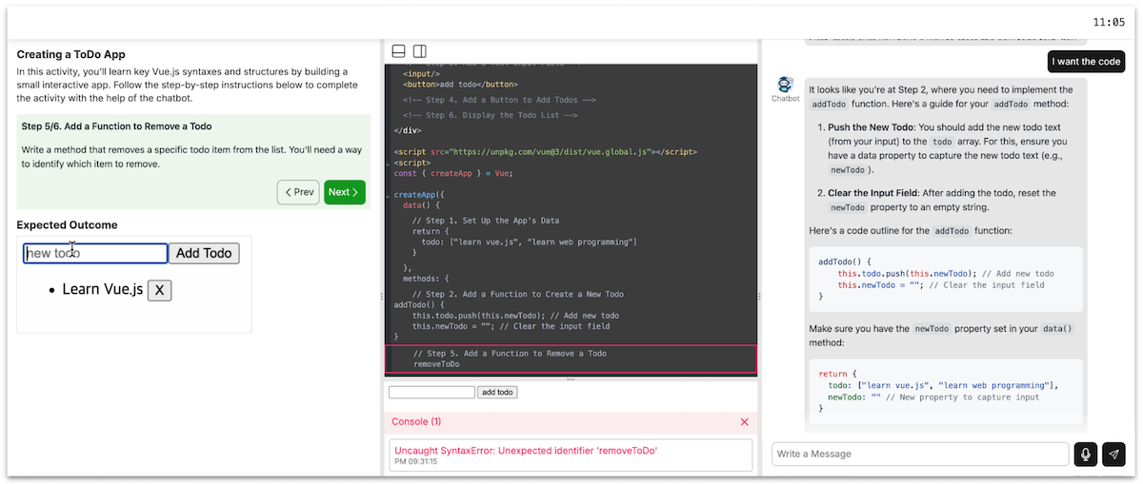Focus the Write a Message chat field
Viewport: 1143px width, 484px height.
(x=920, y=455)
